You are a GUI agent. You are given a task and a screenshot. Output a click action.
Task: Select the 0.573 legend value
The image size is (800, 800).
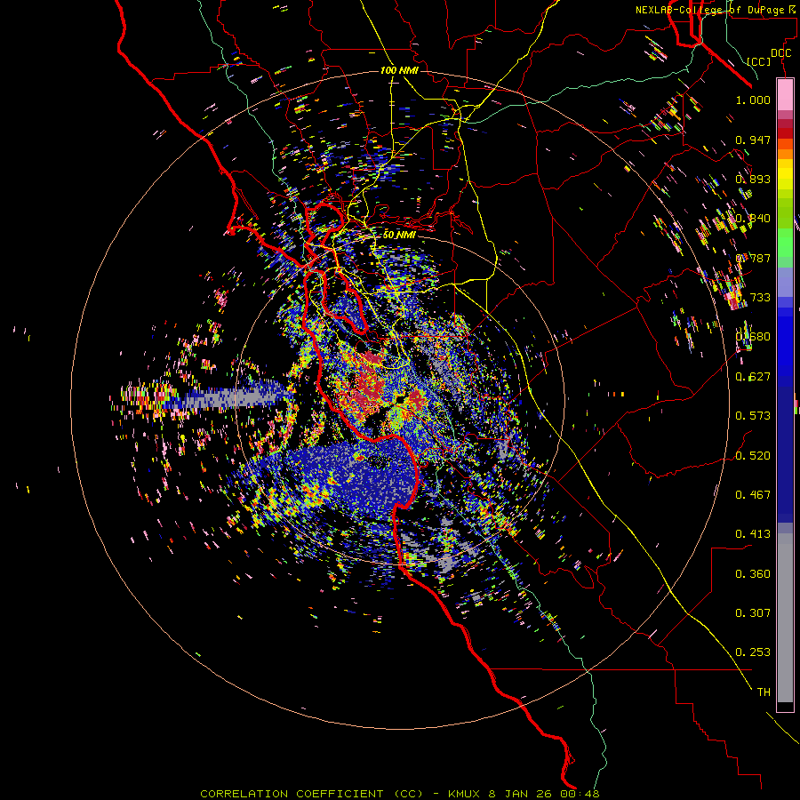[x=753, y=416]
